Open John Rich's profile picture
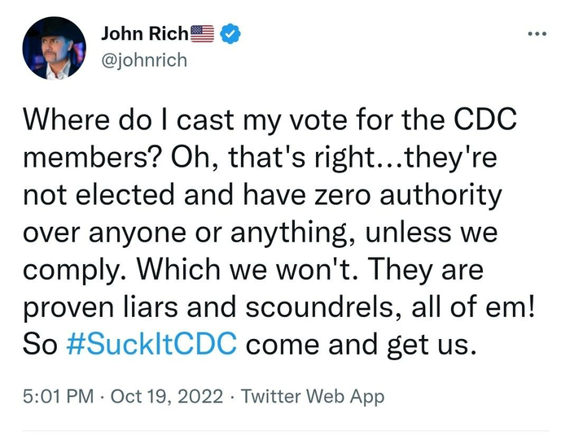Viewport: 570px width, 435px height. click(x=55, y=48)
